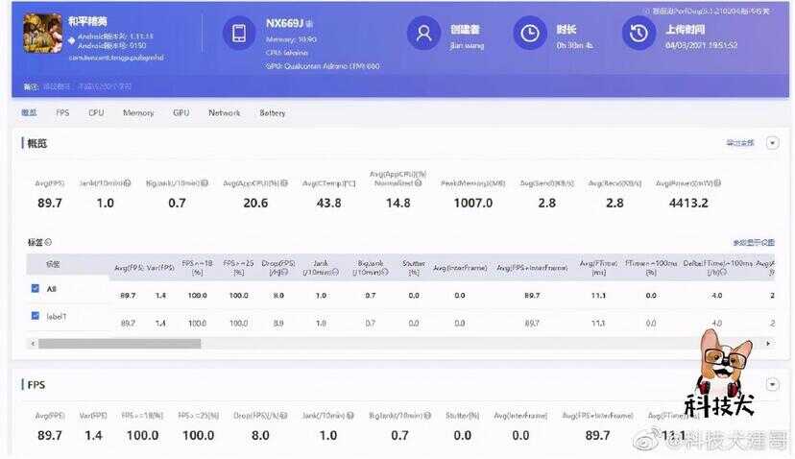This screenshot has height=459, width=795.
Task: Click the table scrollbar right arrow
Action: 768,344
